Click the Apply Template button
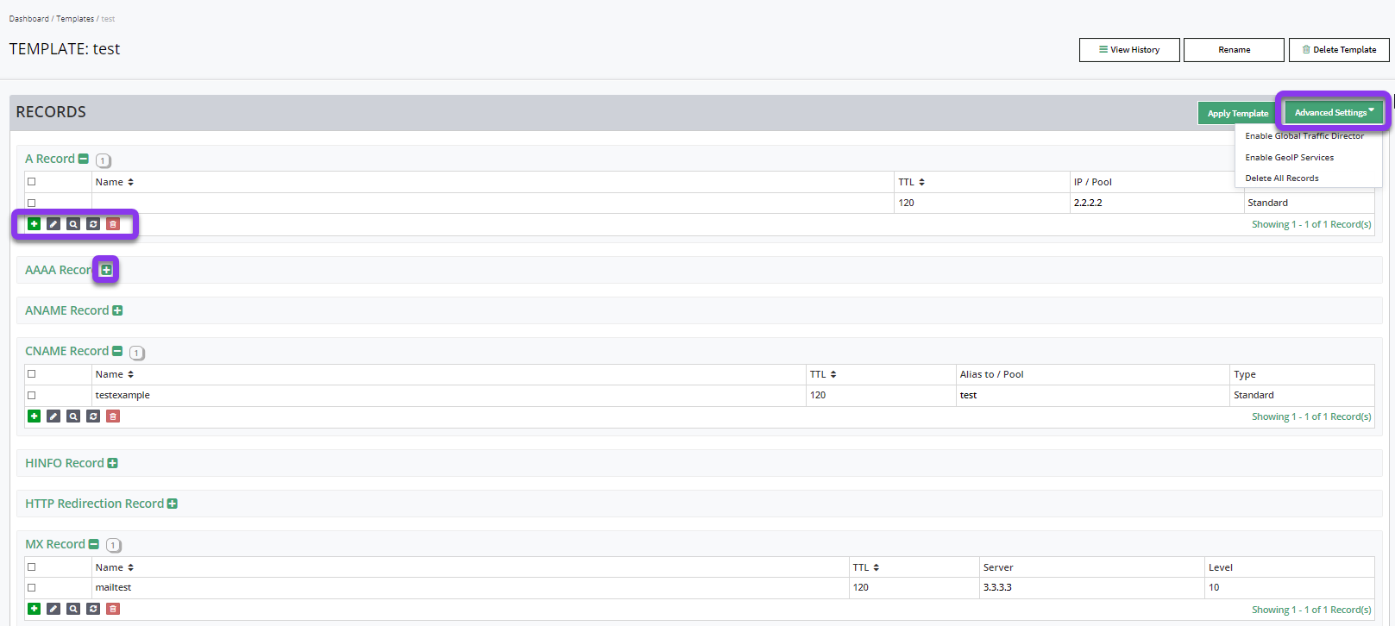1395x626 pixels. 1237,113
